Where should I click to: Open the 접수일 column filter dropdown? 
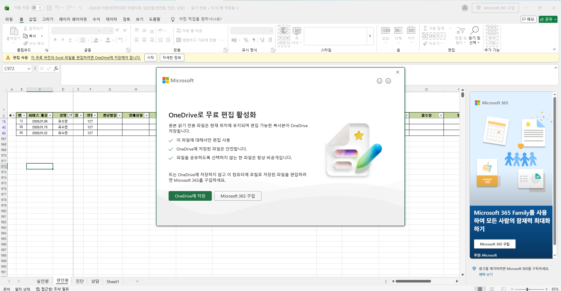[x=441, y=115]
